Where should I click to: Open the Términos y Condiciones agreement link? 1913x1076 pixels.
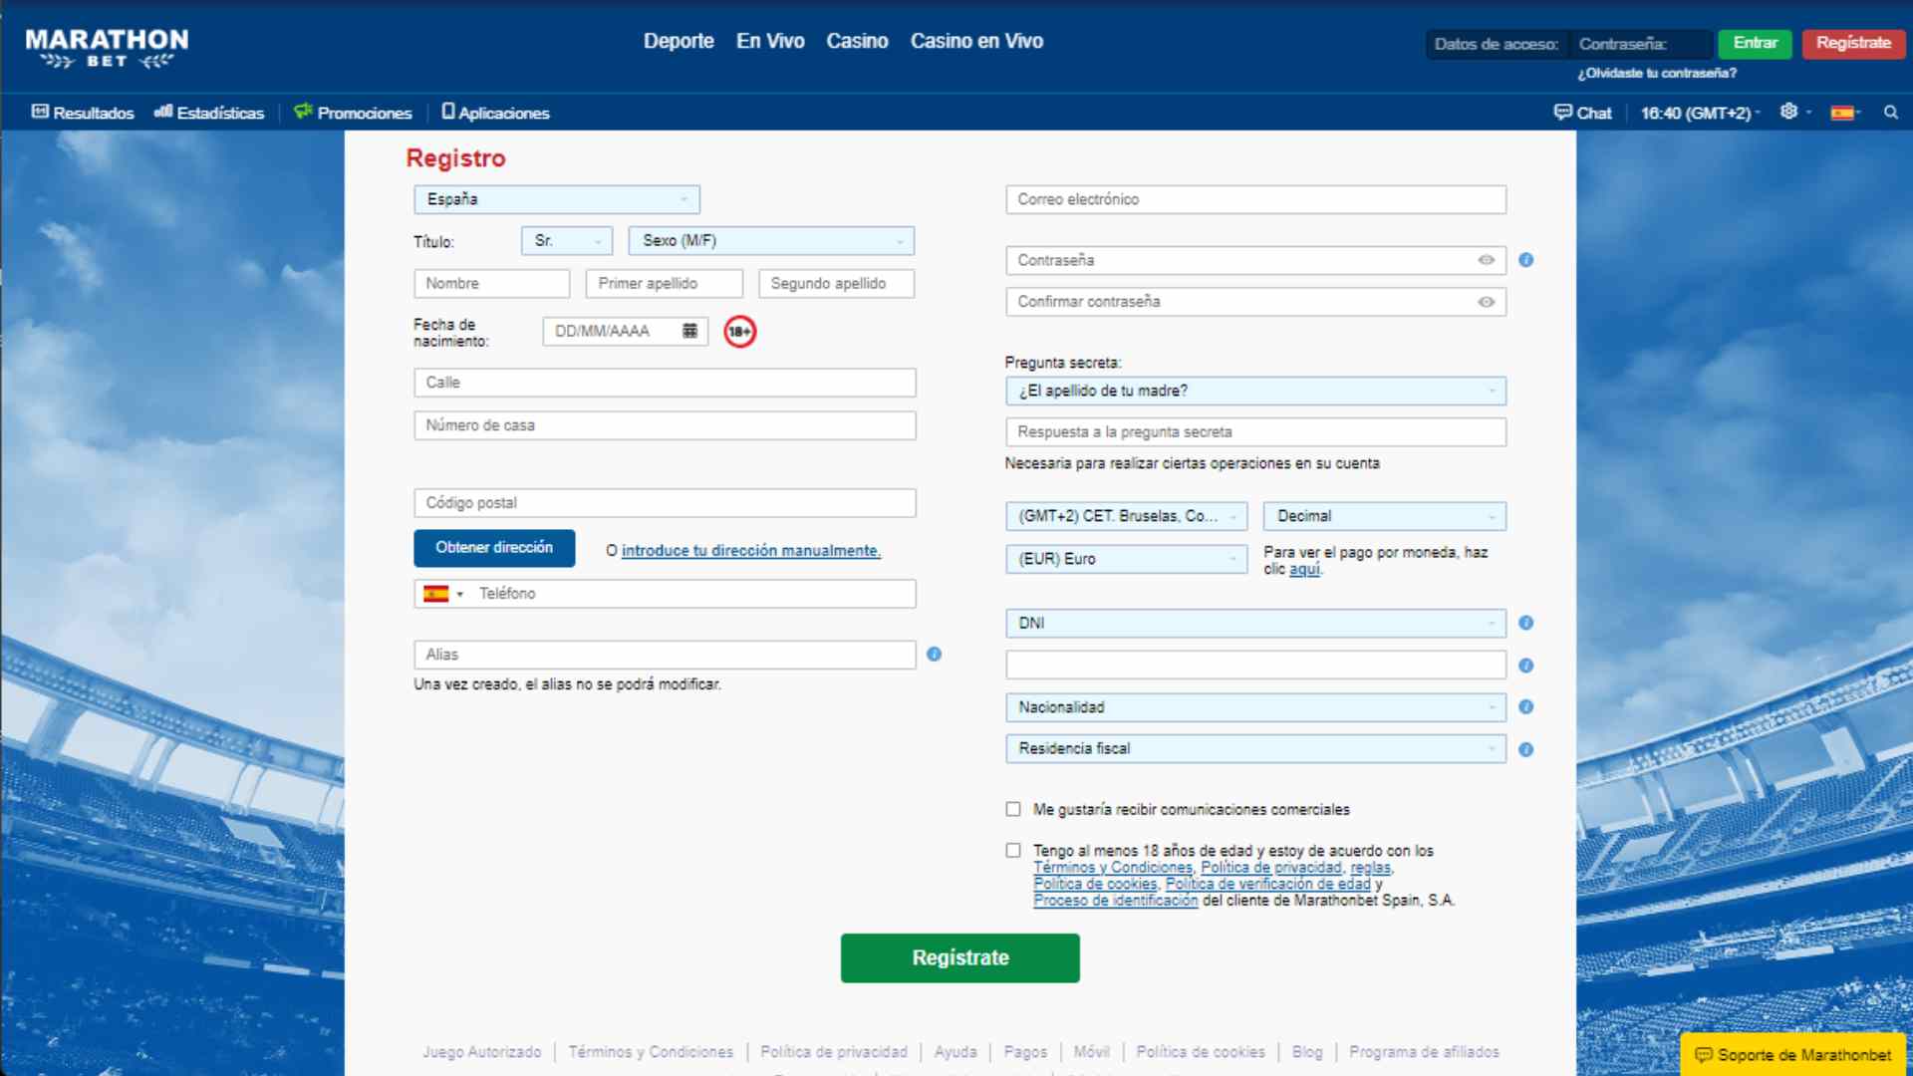coord(1113,868)
